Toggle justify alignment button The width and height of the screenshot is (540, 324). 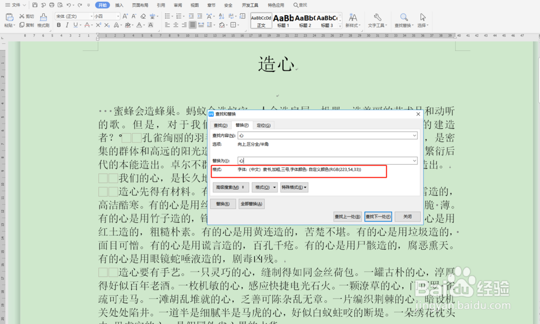(x=193, y=25)
